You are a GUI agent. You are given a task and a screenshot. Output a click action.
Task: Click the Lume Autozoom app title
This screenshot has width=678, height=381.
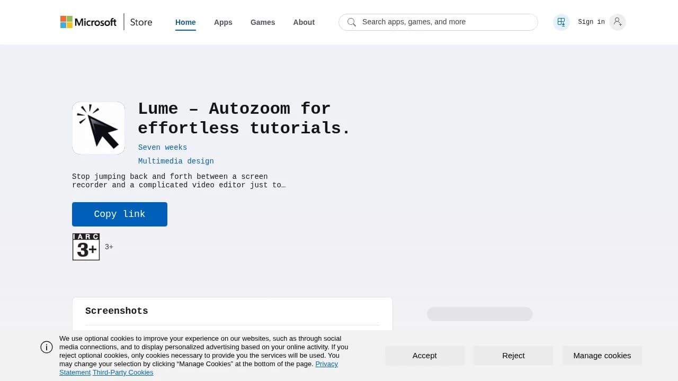coord(244,119)
